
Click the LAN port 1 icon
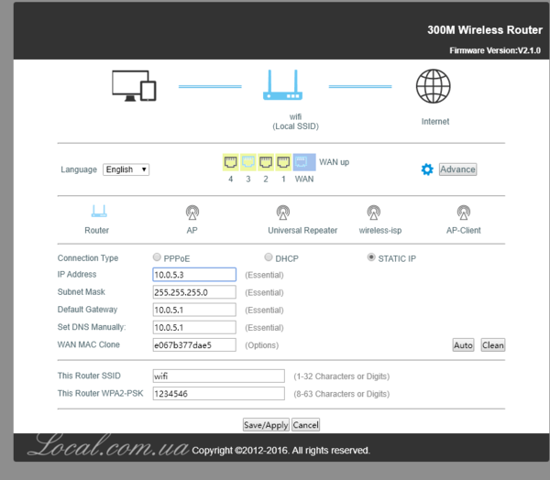point(283,162)
